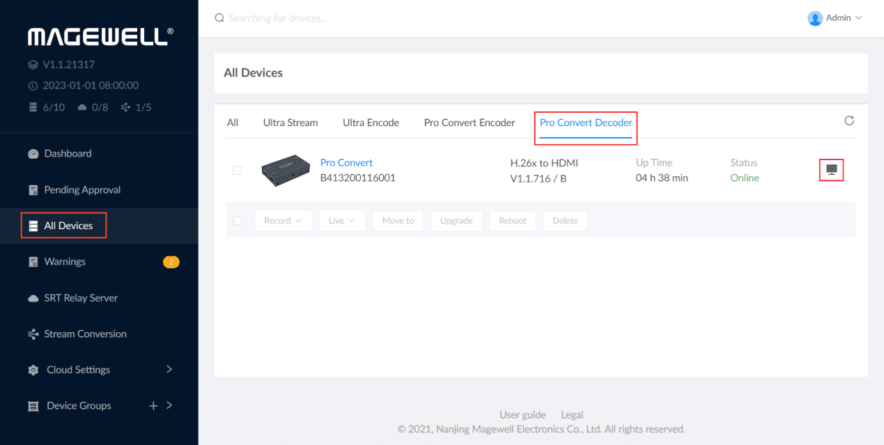
Task: Click the plus icon to add Device Group
Action: pyautogui.click(x=153, y=406)
